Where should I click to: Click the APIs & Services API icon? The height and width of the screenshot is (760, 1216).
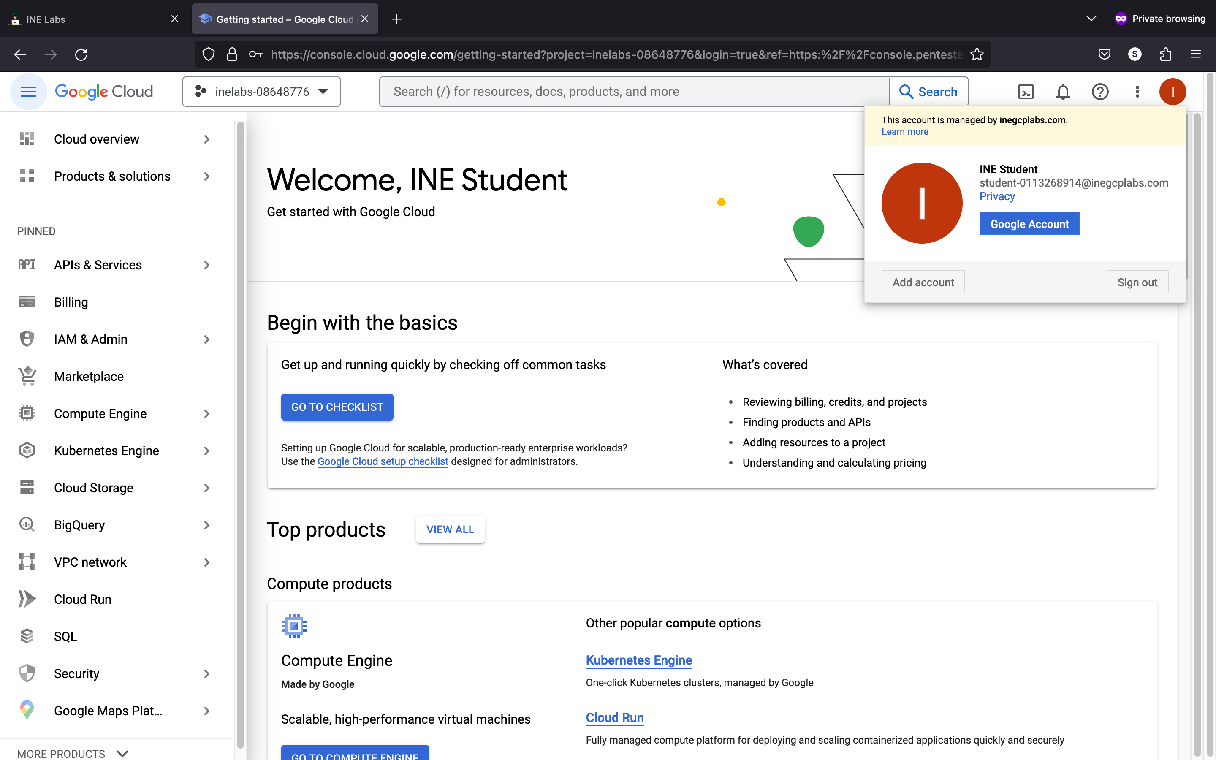tap(27, 264)
